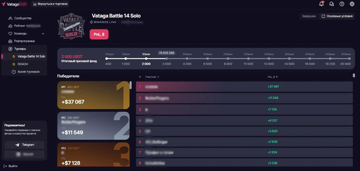360x171 pixels.
Task: Sort the table by PnL, $ column
Action: pyautogui.click(x=272, y=77)
